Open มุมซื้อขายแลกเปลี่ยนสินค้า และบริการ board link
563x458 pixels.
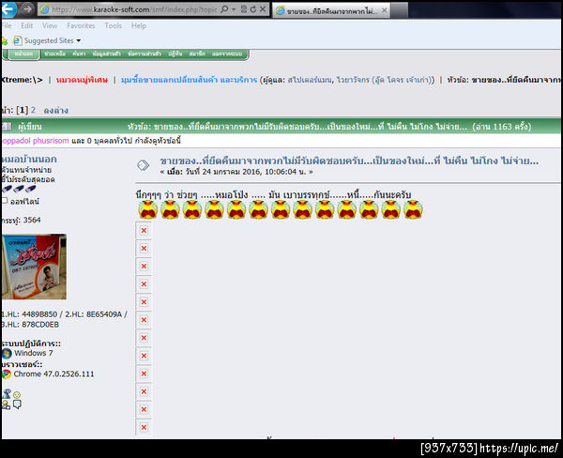coord(189,80)
